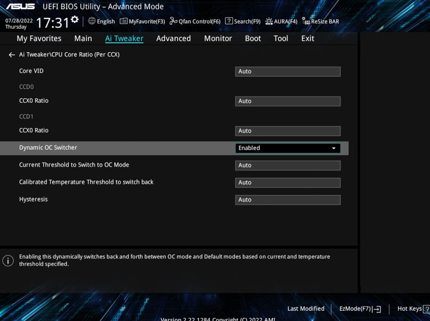This screenshot has height=321, width=430.
Task: Click the globe language icon
Action: pyautogui.click(x=92, y=21)
